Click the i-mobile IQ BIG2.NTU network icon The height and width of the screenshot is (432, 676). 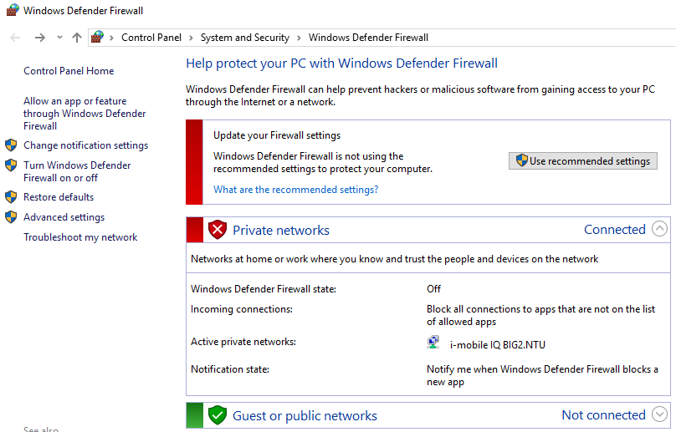click(x=433, y=343)
